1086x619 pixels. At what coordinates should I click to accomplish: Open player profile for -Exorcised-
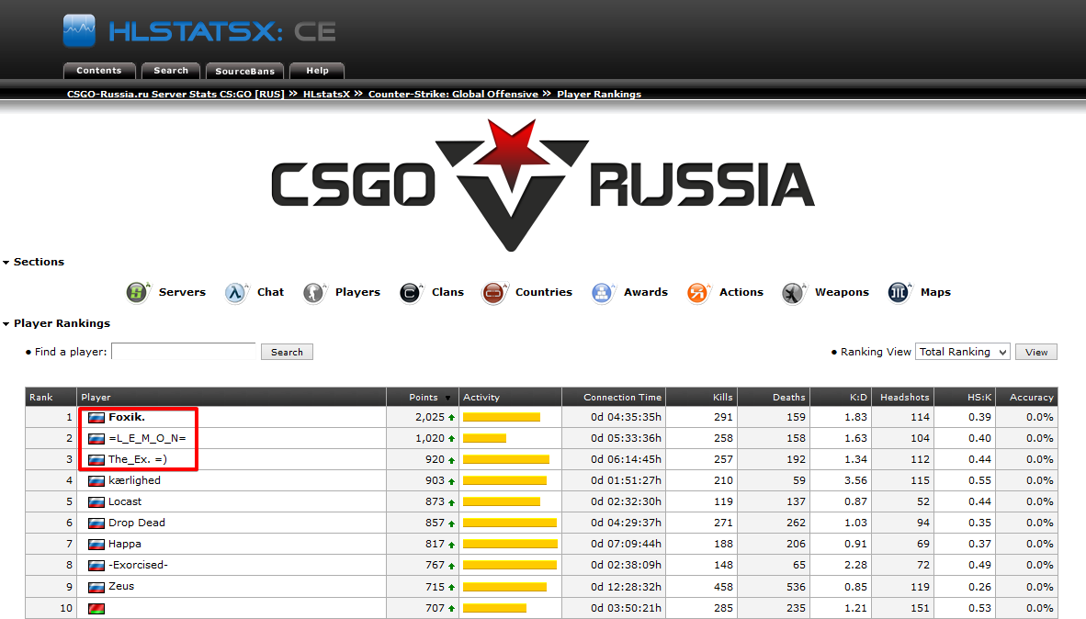click(x=138, y=565)
